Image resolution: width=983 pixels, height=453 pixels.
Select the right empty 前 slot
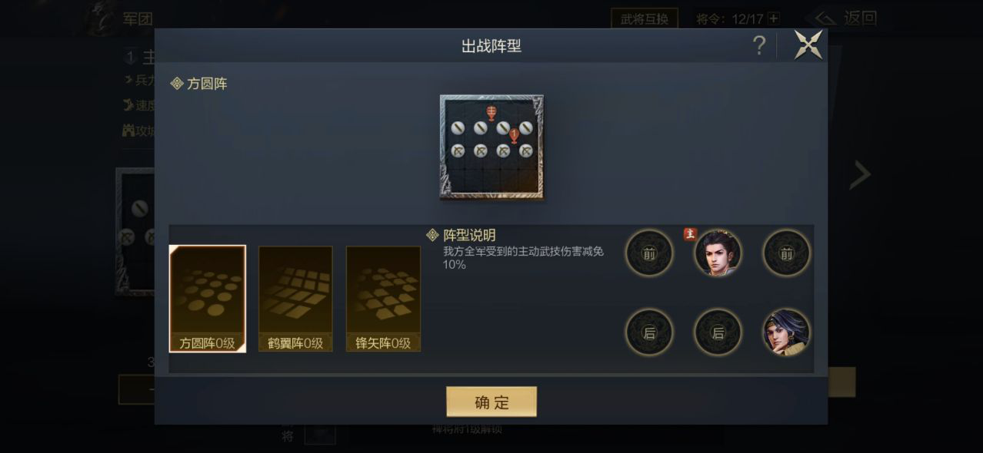coord(786,253)
